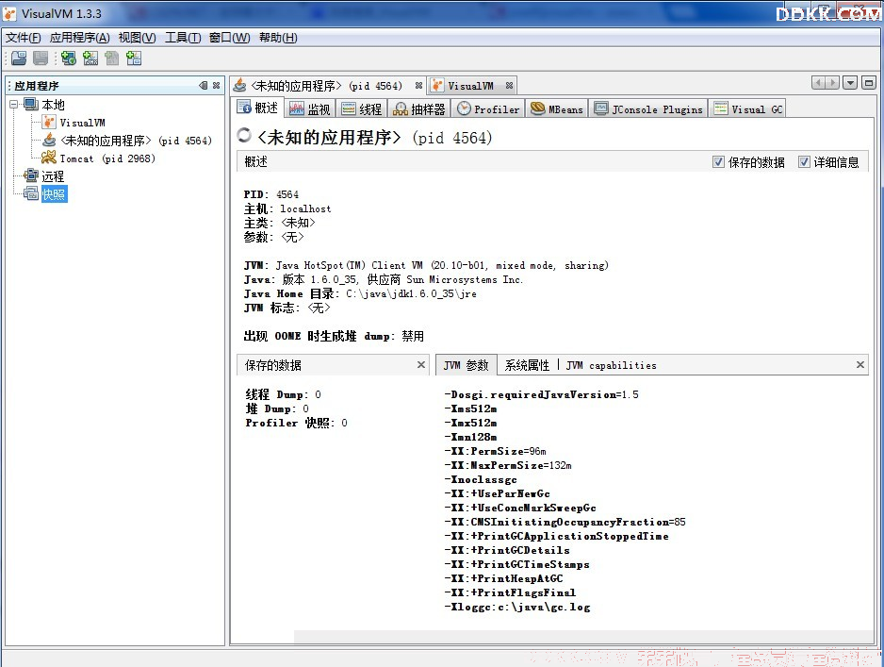Viewport: 884px width, 667px height.
Task: Switch to the Profiler tab
Action: pos(488,108)
